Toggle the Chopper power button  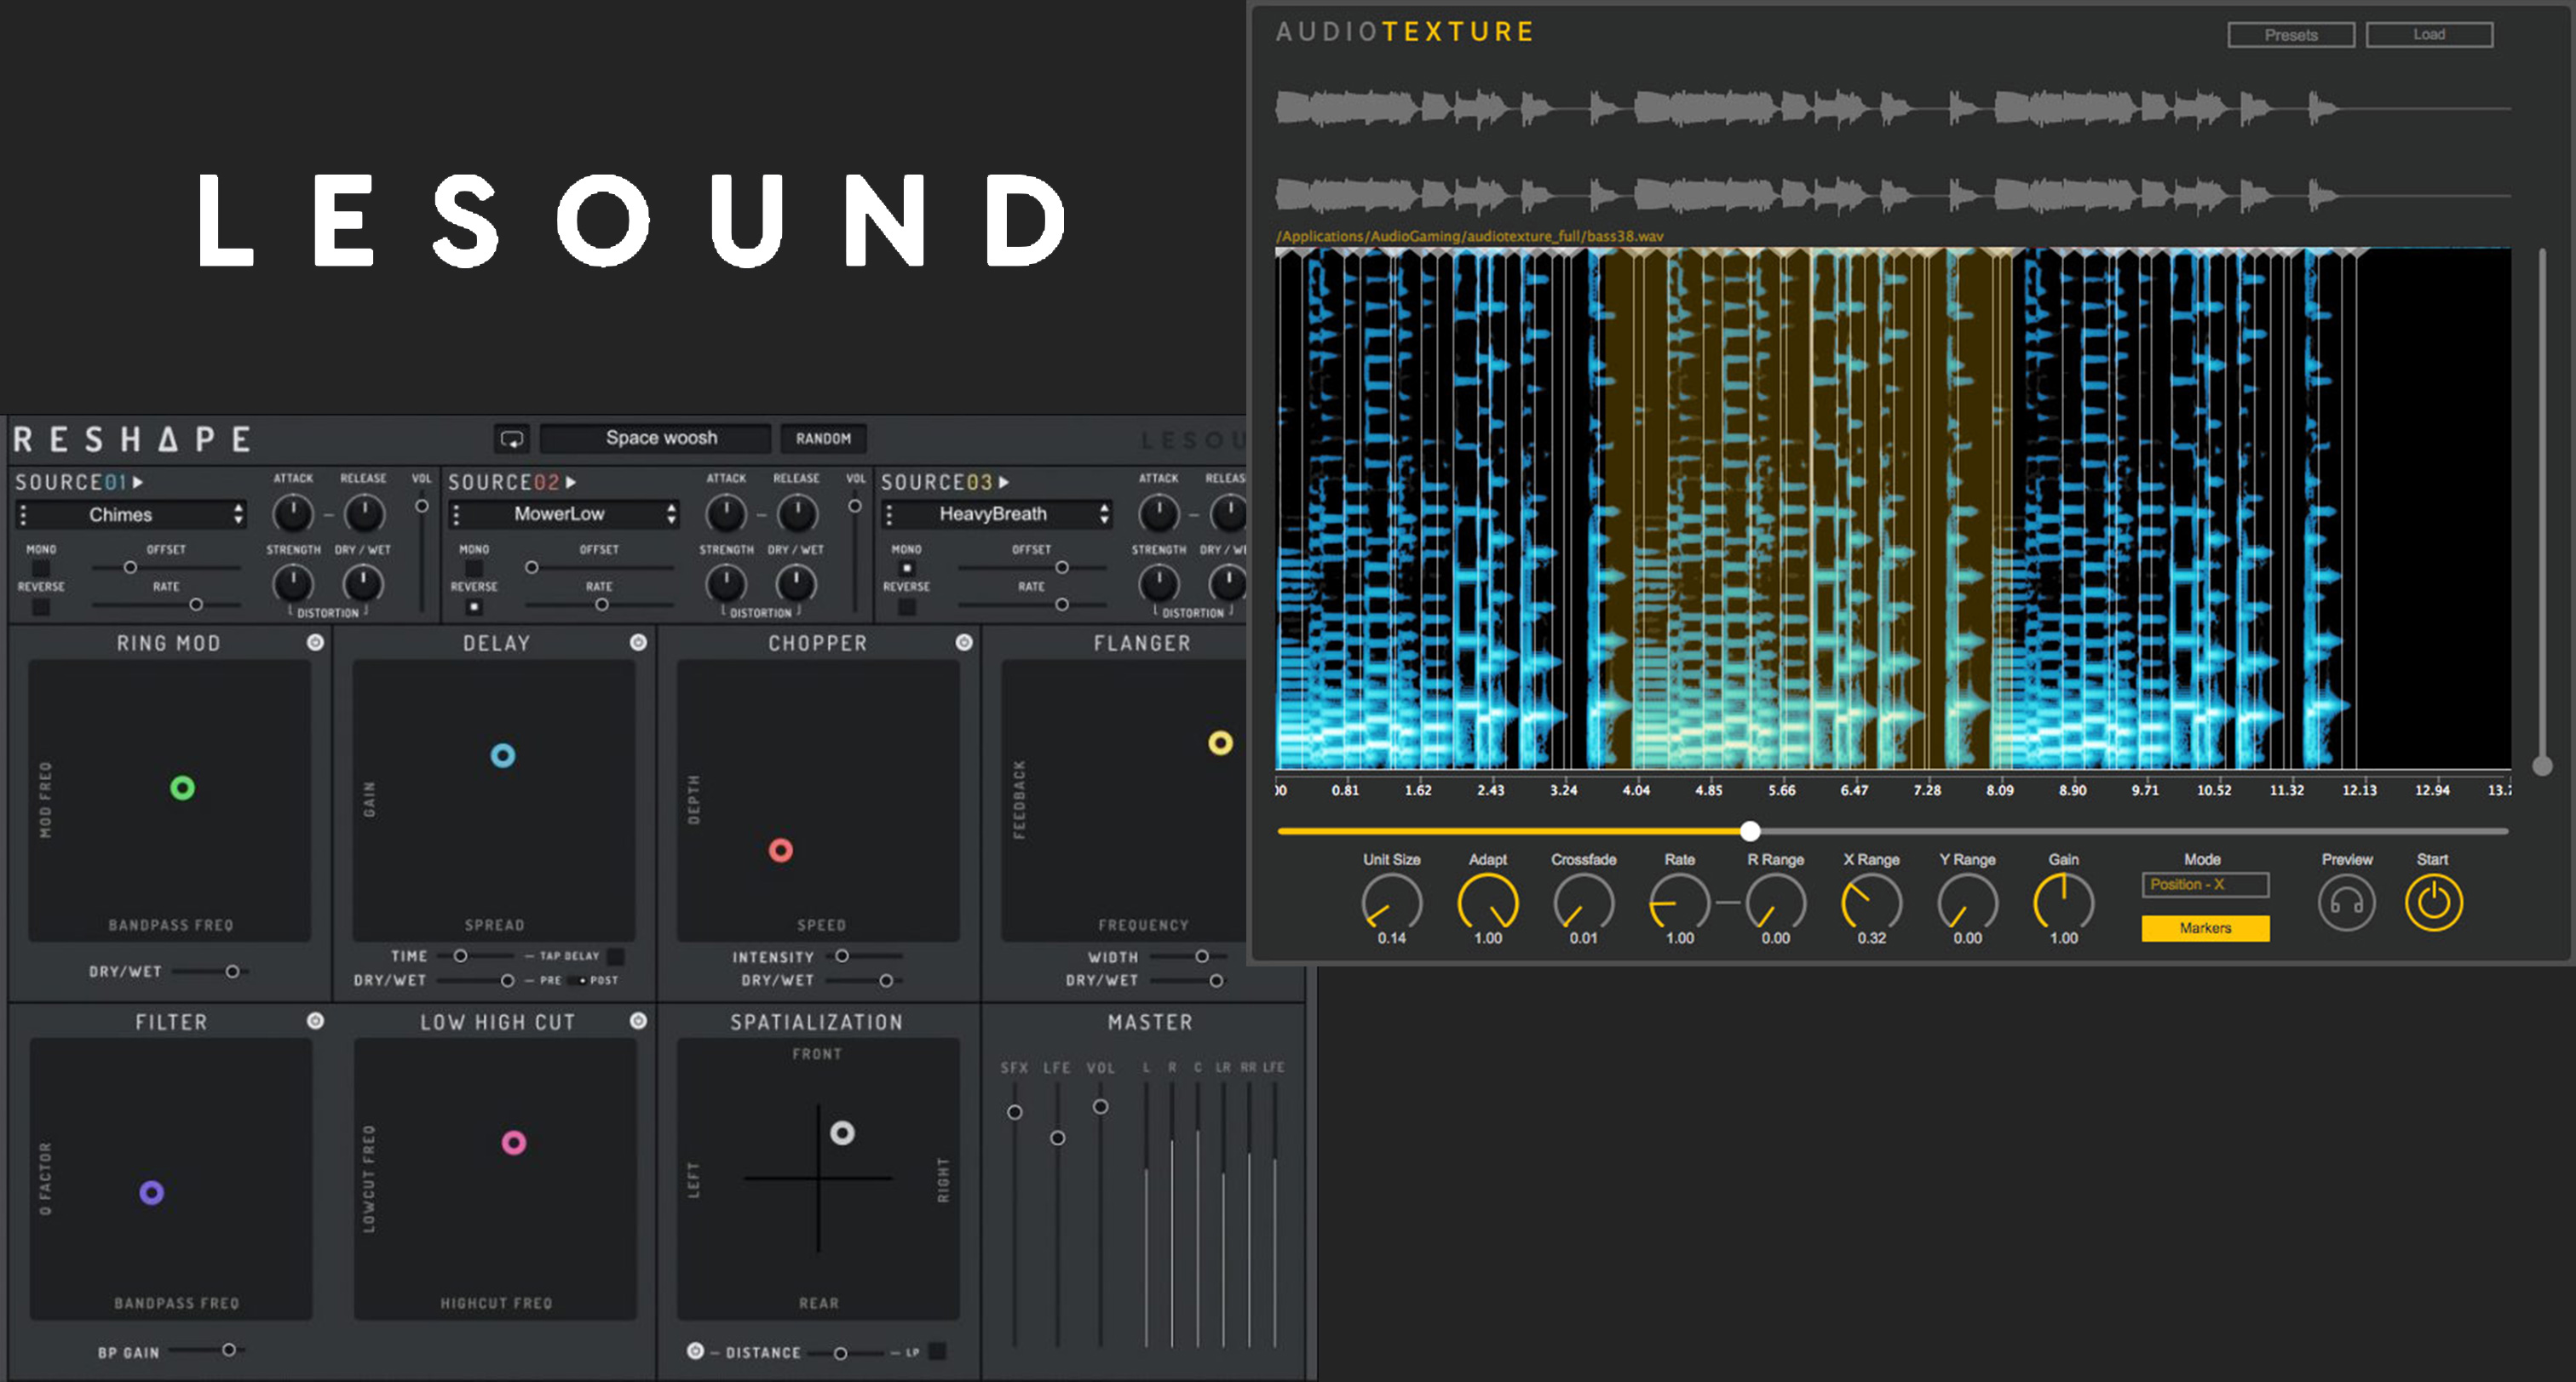click(964, 643)
